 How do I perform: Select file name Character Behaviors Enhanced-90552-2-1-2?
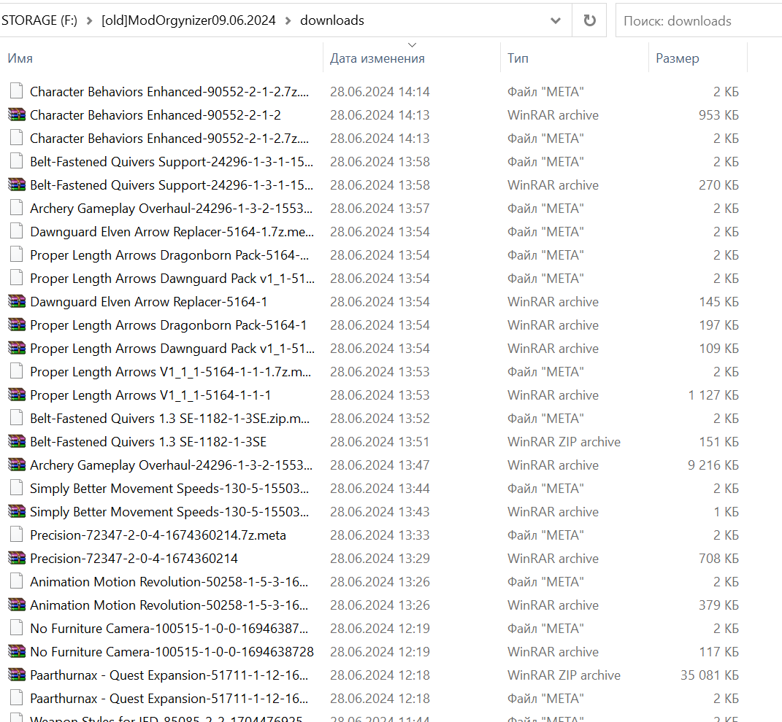click(x=155, y=115)
